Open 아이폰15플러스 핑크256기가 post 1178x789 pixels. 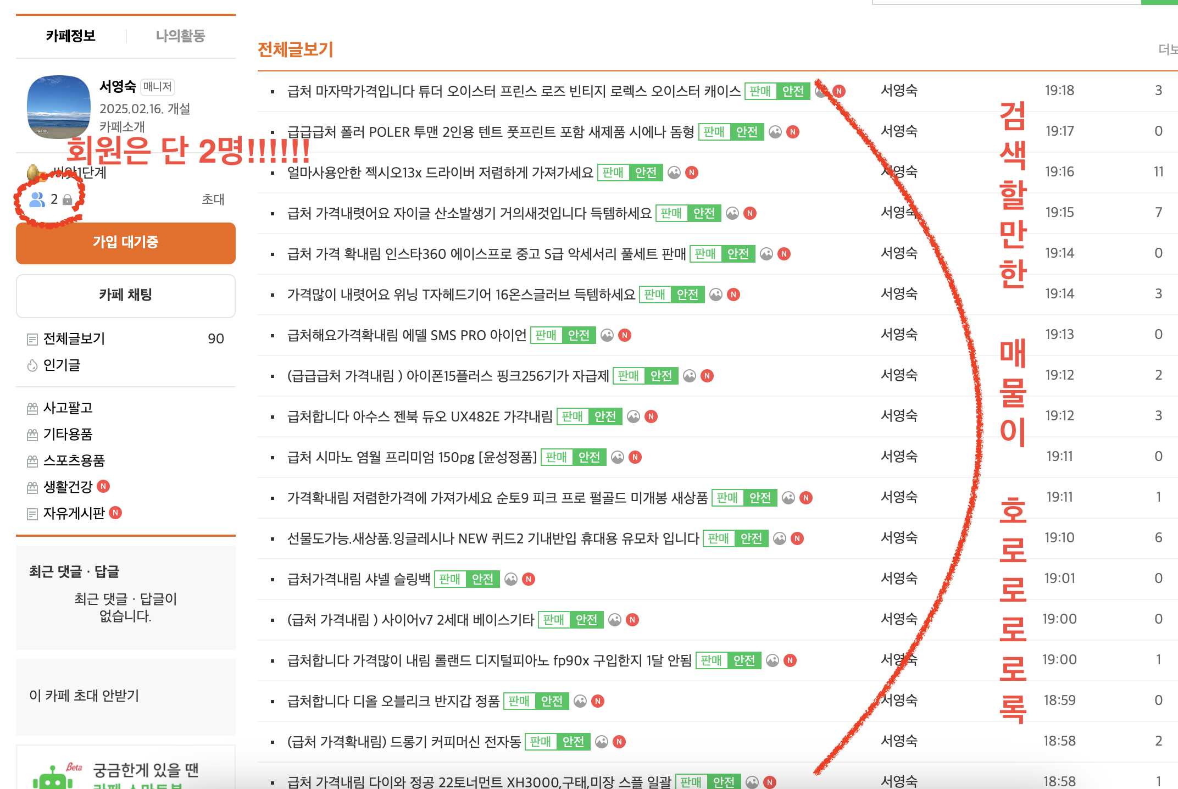(448, 376)
